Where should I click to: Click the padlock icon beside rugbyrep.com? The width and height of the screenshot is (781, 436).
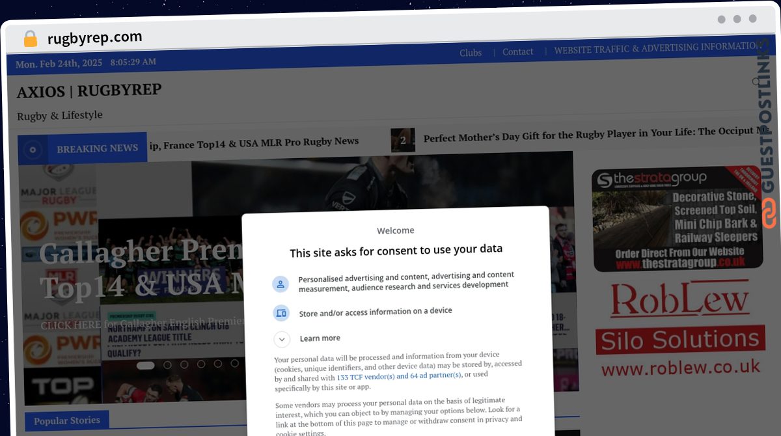click(31, 39)
